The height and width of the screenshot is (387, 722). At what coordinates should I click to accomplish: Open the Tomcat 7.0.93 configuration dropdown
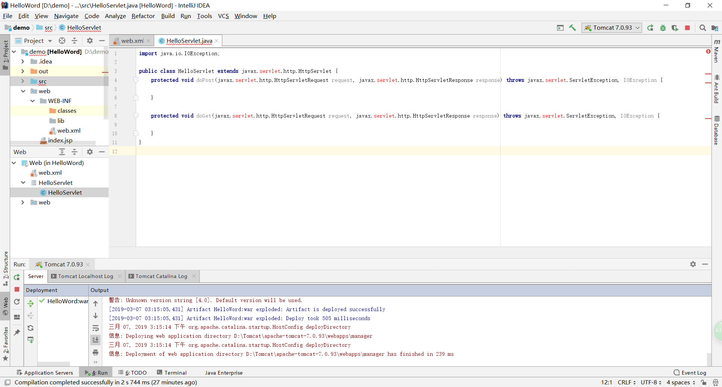(637, 28)
